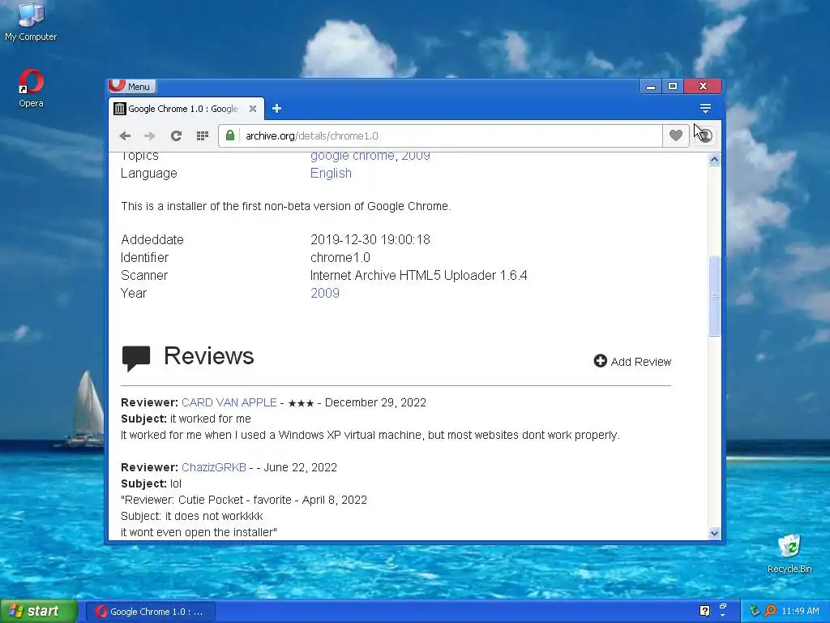Click the Add Review button
The height and width of the screenshot is (623, 830).
[632, 362]
